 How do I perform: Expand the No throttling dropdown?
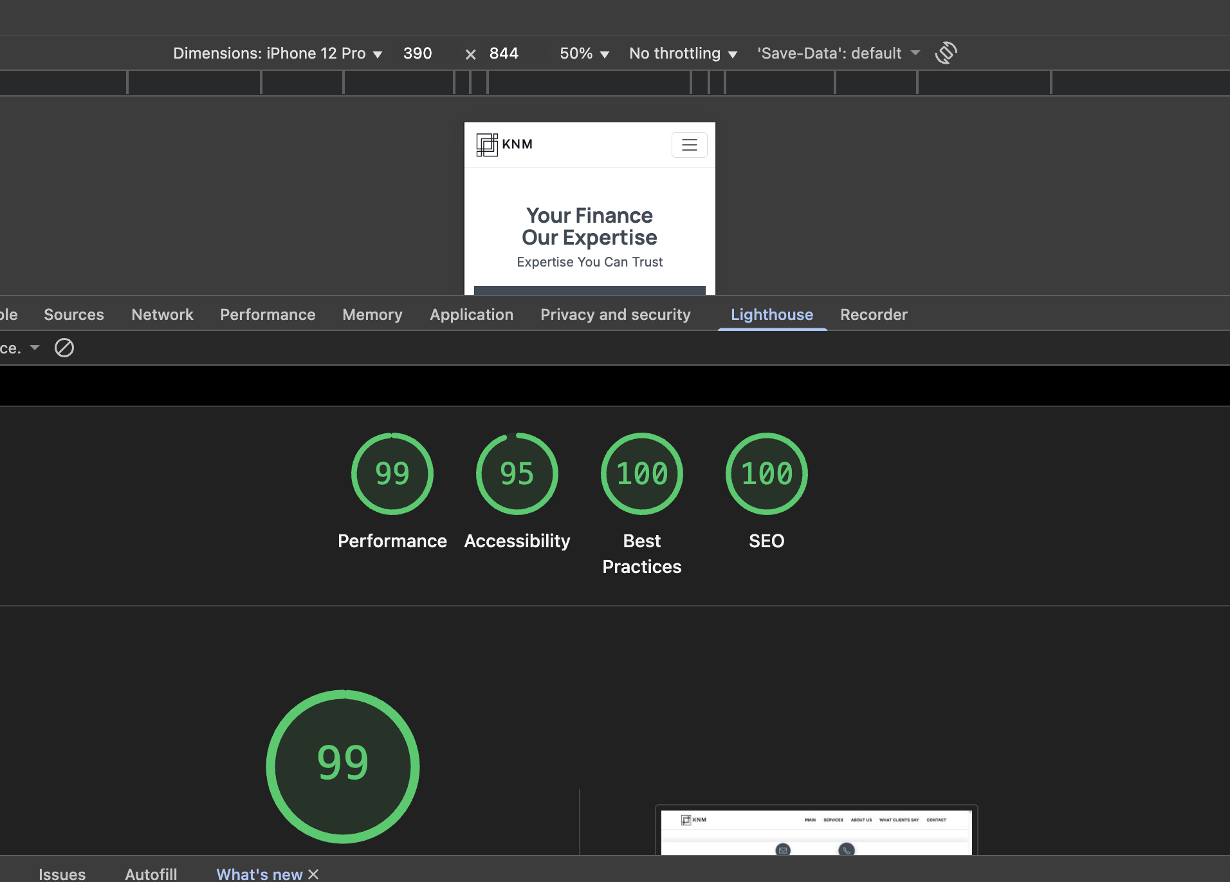click(683, 53)
